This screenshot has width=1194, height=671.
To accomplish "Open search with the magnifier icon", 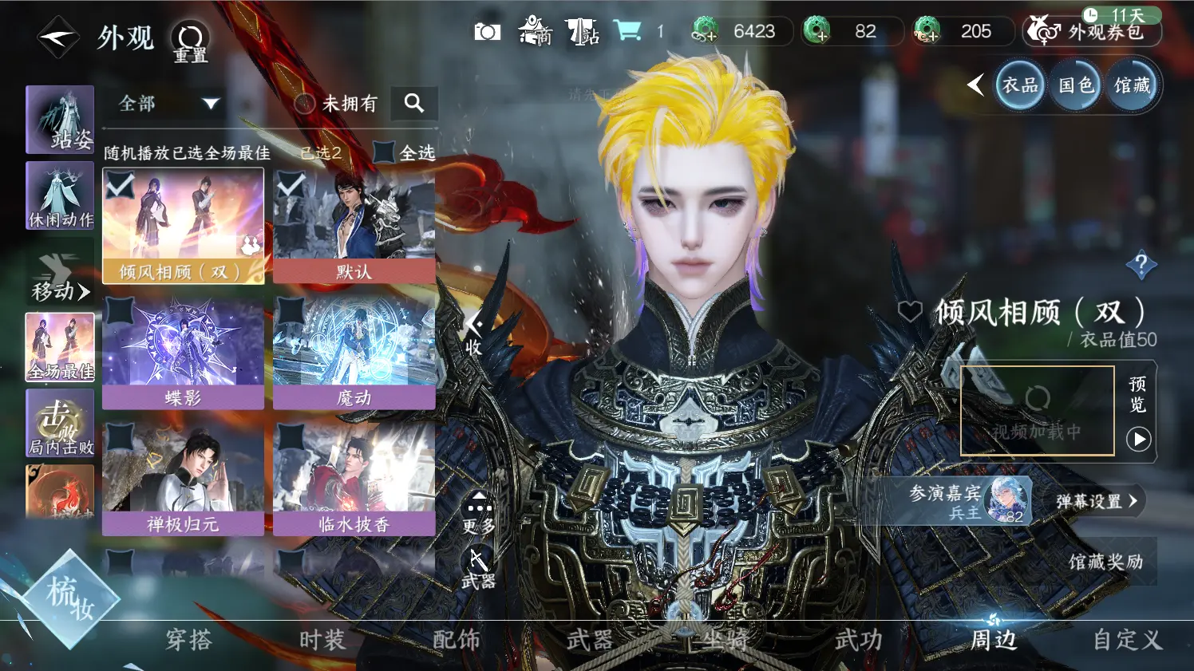I will coord(413,103).
